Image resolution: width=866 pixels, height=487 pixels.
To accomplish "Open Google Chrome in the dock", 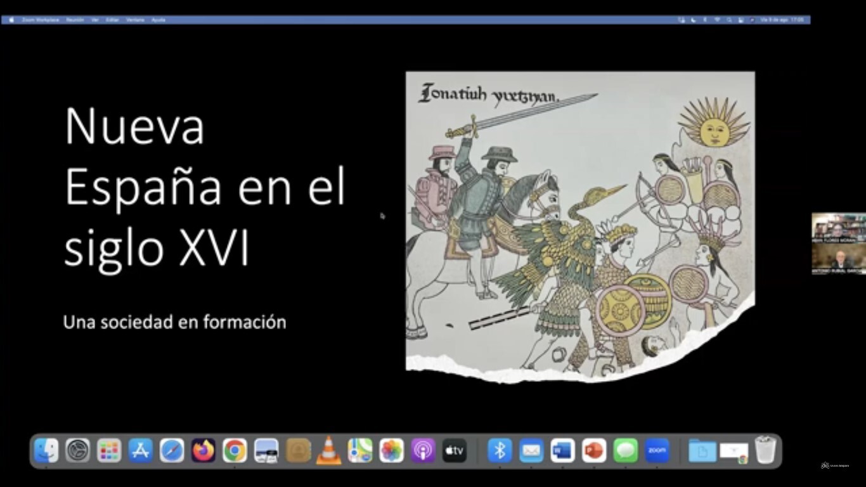I will 235,451.
